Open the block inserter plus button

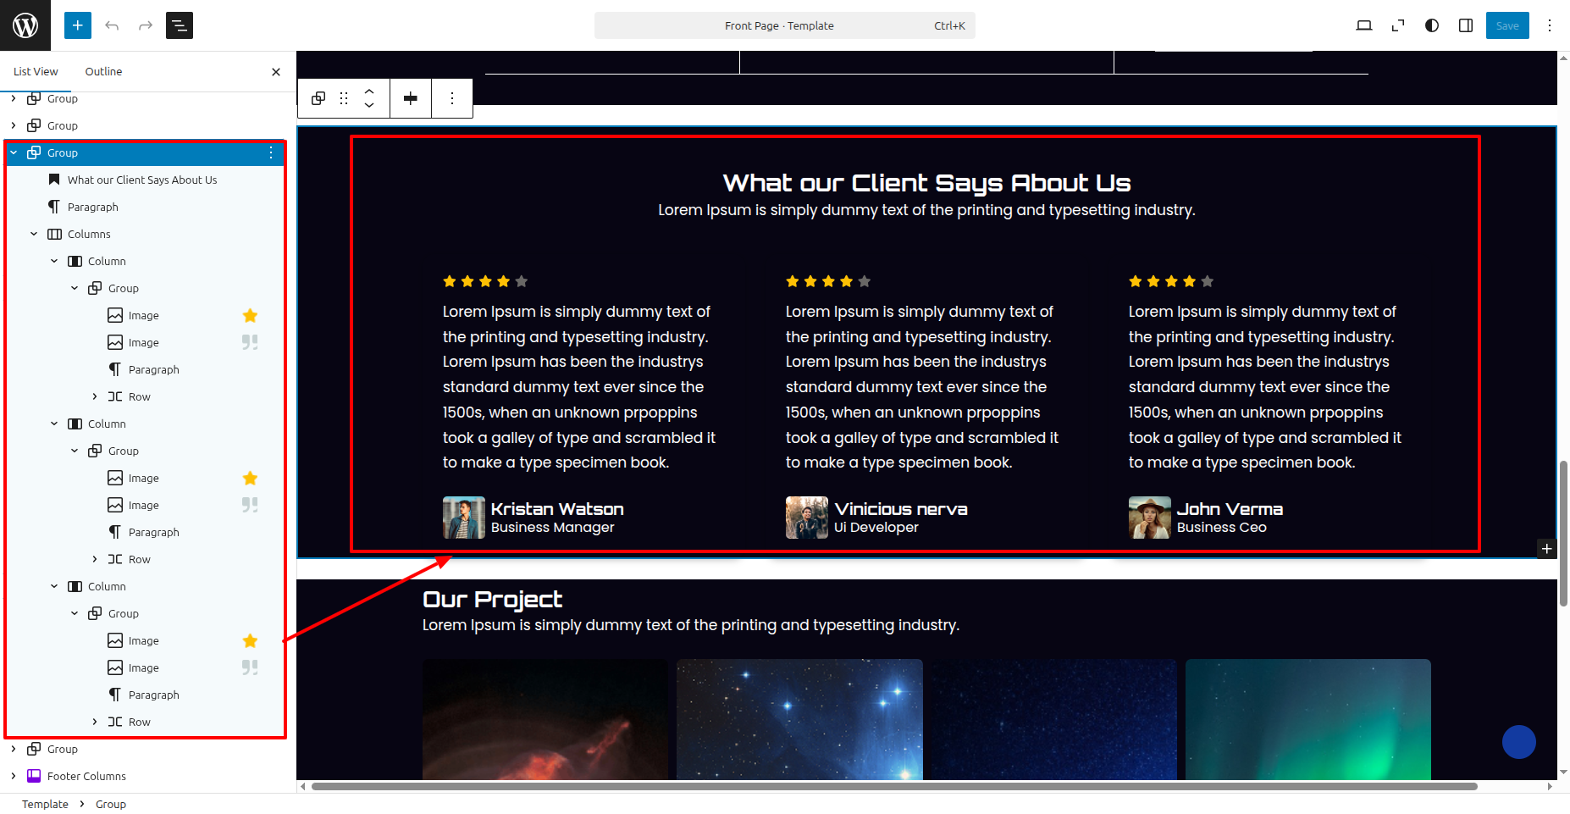[x=77, y=25]
